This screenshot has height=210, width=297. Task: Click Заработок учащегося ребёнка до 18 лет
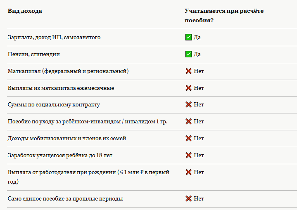pos(60,155)
